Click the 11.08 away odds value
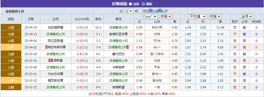The image size is (264, 97). tap(220, 28)
